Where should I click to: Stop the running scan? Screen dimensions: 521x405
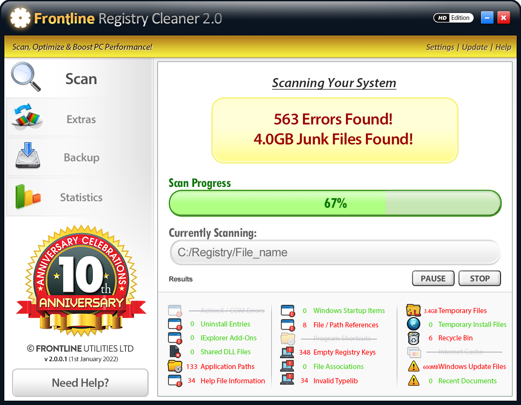(x=480, y=278)
